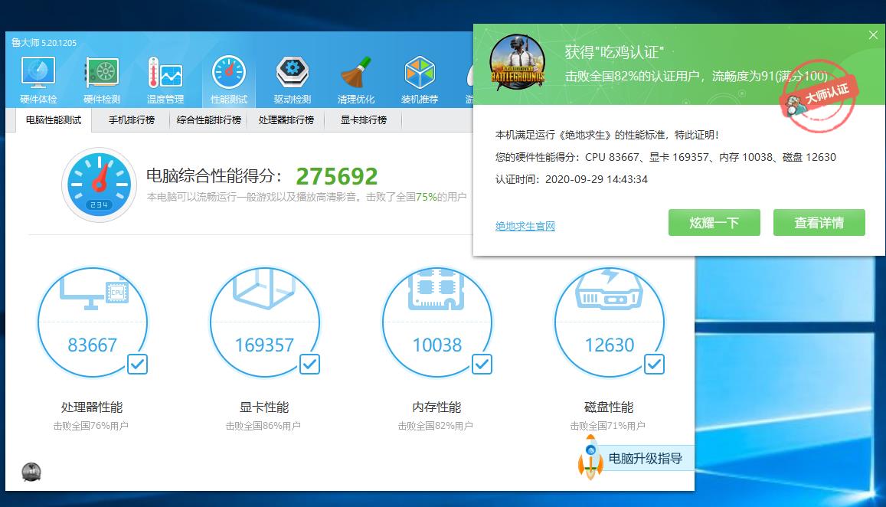Launch 驱动检测 driver detection

coord(291,77)
